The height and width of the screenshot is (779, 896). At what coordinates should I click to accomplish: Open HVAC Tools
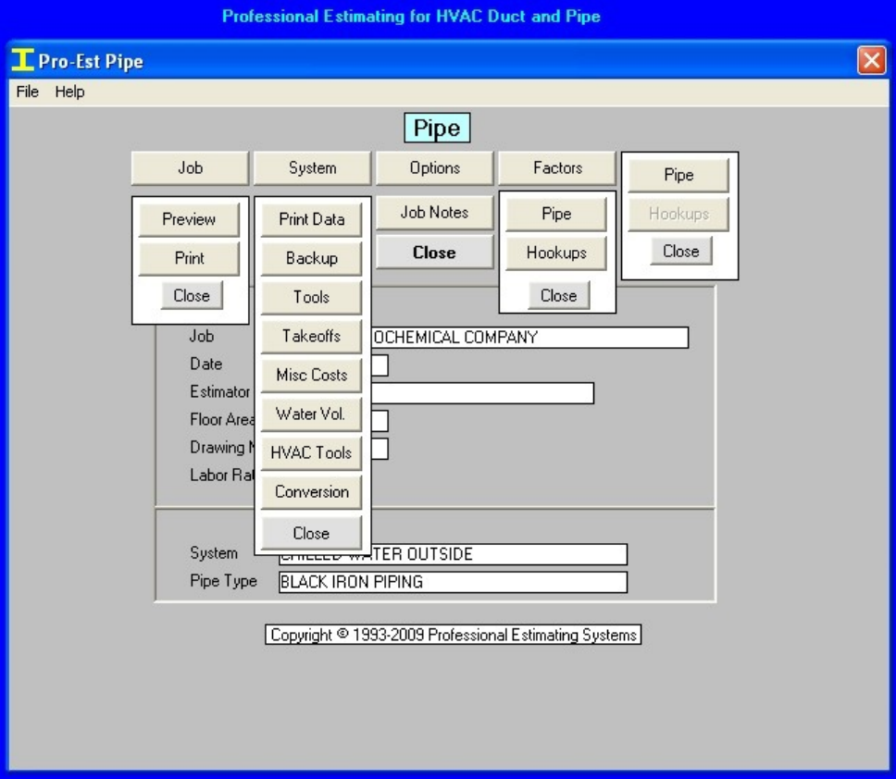311,452
